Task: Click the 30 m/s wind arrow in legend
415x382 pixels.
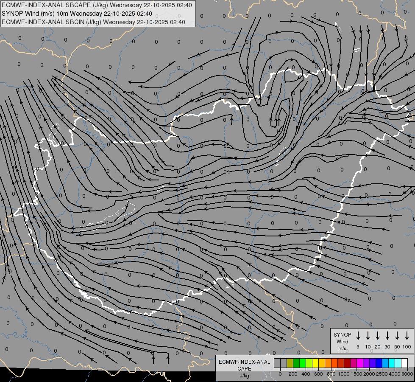Action: coord(387,336)
